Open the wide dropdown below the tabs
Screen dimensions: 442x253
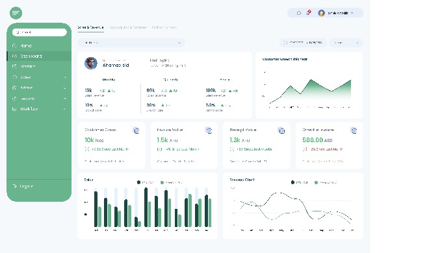coord(131,43)
